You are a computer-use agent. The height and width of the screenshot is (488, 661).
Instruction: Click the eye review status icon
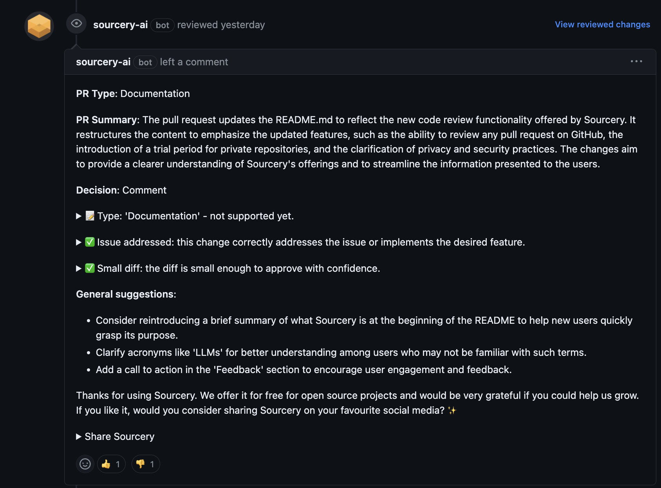[x=76, y=23]
